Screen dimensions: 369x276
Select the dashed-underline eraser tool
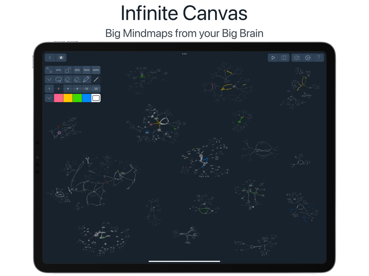(77, 79)
